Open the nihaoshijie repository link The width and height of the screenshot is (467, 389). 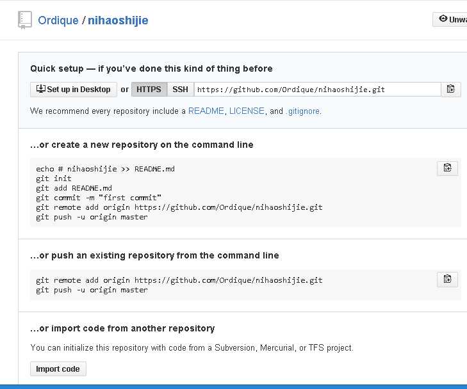pyautogui.click(x=118, y=20)
